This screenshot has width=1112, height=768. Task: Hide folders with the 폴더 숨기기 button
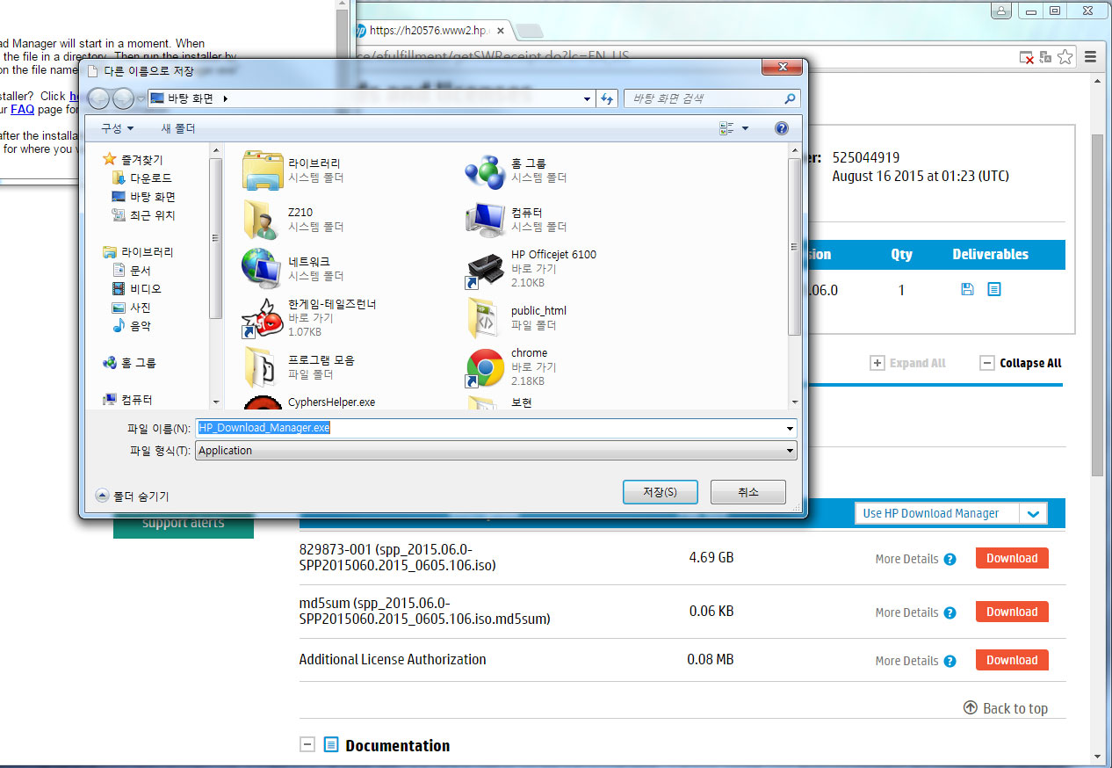click(132, 496)
